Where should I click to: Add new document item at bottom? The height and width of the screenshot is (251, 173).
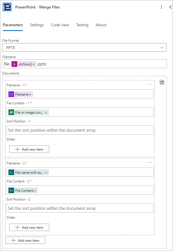pyautogui.click(x=25, y=240)
